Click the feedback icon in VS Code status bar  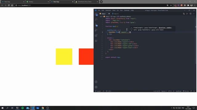(x=191, y=91)
